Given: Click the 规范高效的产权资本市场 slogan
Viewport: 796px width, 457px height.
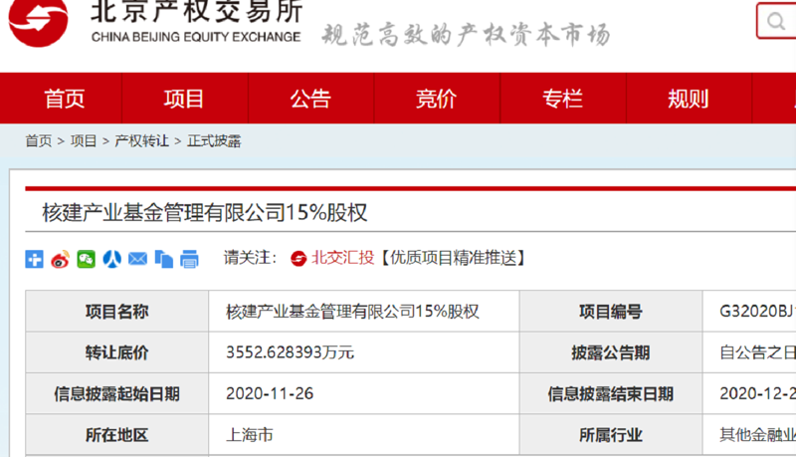Looking at the screenshot, I should (466, 35).
